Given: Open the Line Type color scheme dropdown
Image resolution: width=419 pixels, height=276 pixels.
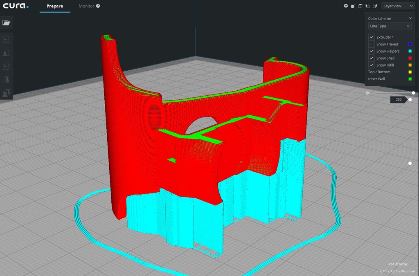Looking at the screenshot, I should pyautogui.click(x=390, y=26).
